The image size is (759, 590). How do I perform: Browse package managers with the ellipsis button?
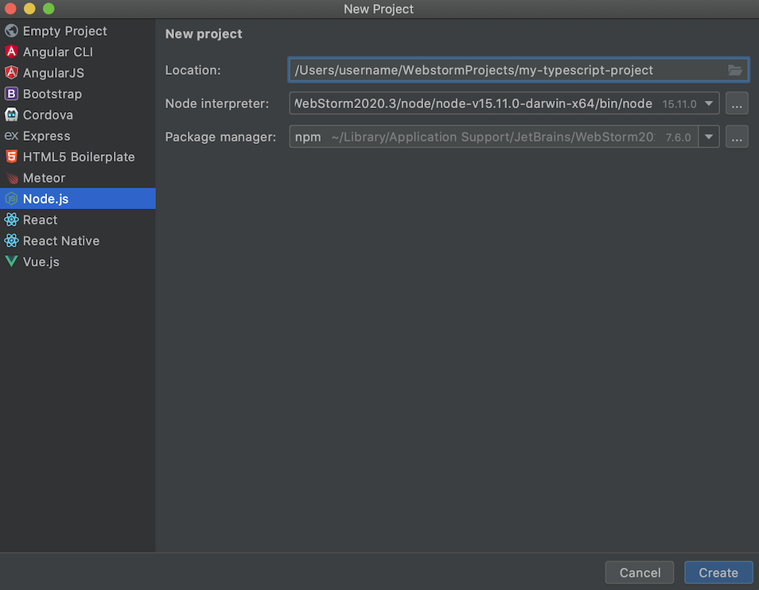click(x=737, y=137)
